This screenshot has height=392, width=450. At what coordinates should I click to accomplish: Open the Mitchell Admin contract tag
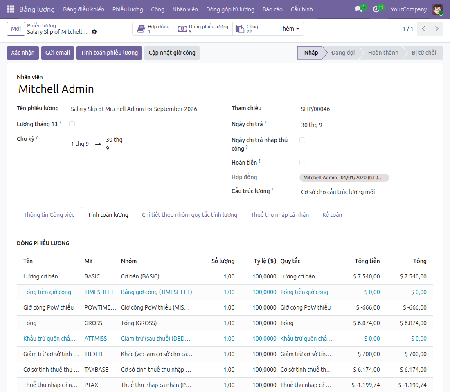344,178
